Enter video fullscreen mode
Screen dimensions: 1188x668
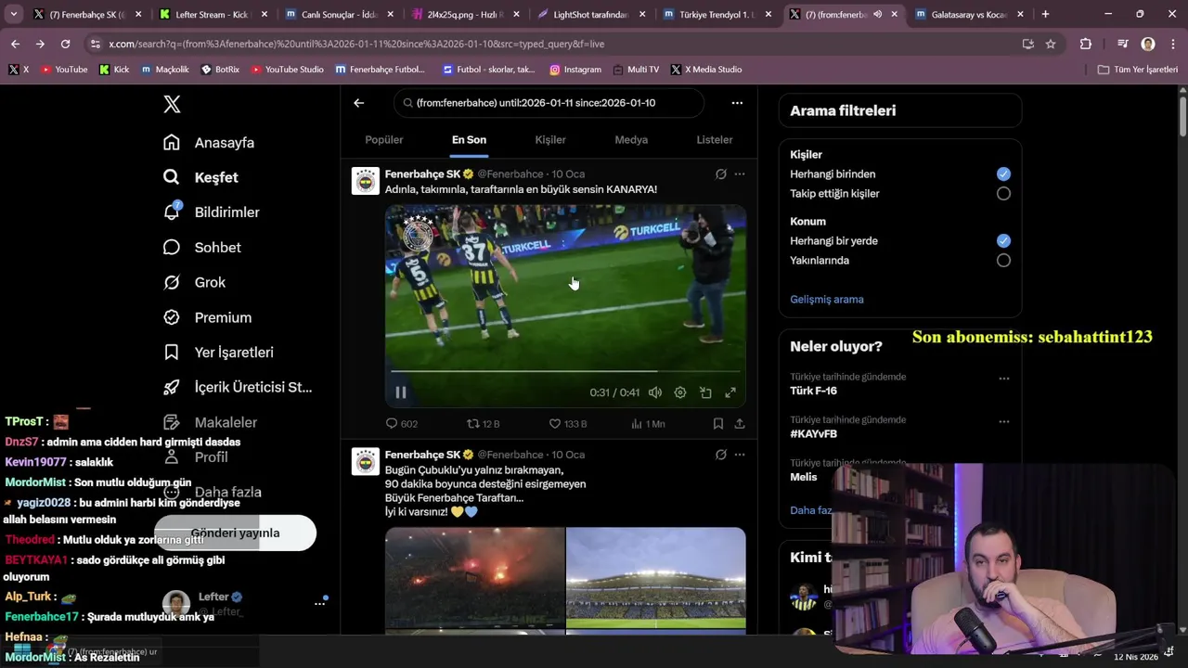[730, 392]
